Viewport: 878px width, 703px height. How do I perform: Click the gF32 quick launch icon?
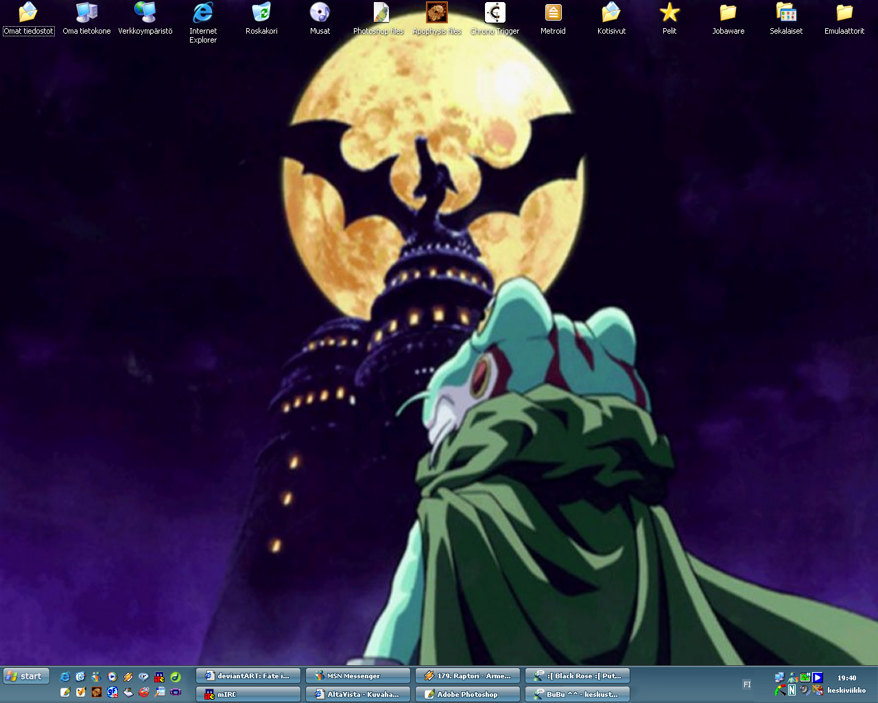[112, 692]
